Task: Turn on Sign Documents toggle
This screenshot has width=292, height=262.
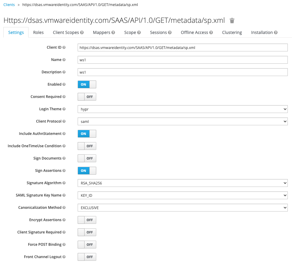Action: [x=87, y=158]
